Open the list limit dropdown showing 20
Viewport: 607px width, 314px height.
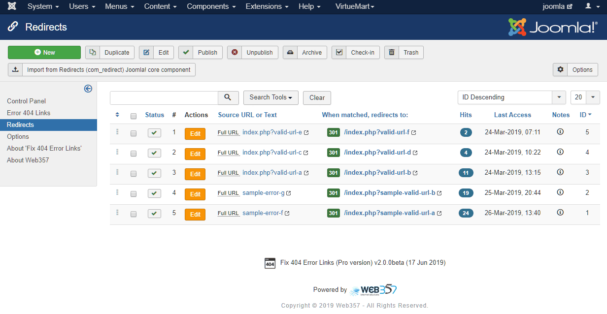pos(585,97)
